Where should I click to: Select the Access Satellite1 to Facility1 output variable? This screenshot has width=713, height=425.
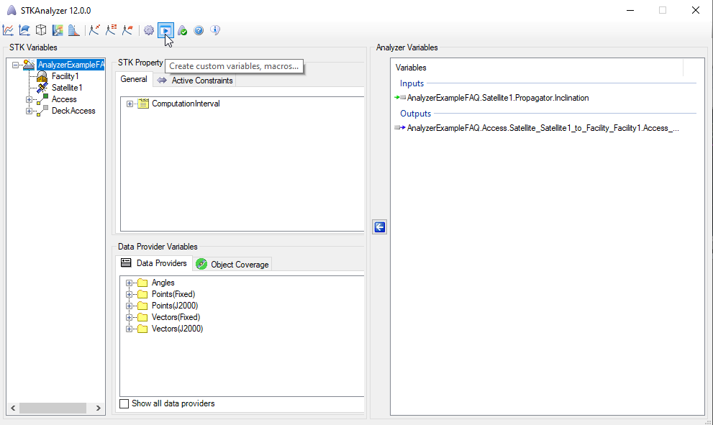click(543, 128)
